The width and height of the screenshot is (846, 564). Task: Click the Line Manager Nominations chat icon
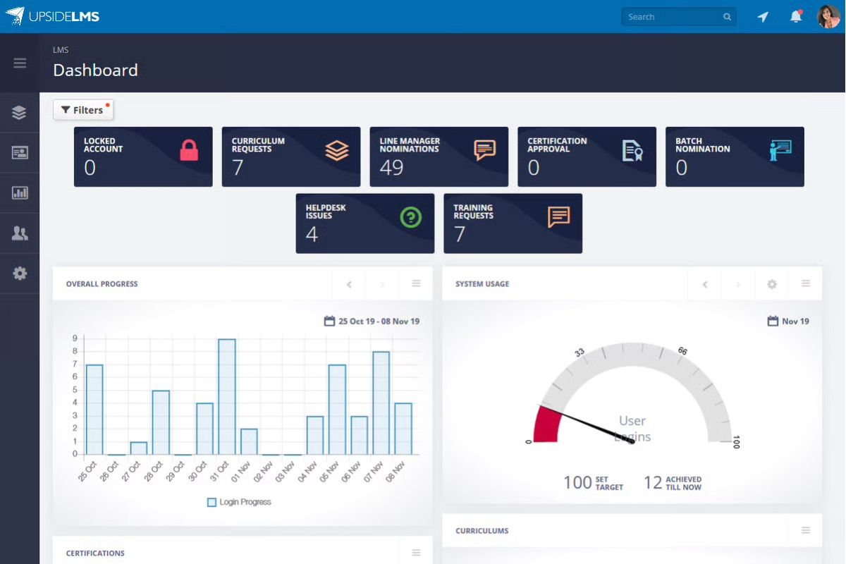point(485,150)
